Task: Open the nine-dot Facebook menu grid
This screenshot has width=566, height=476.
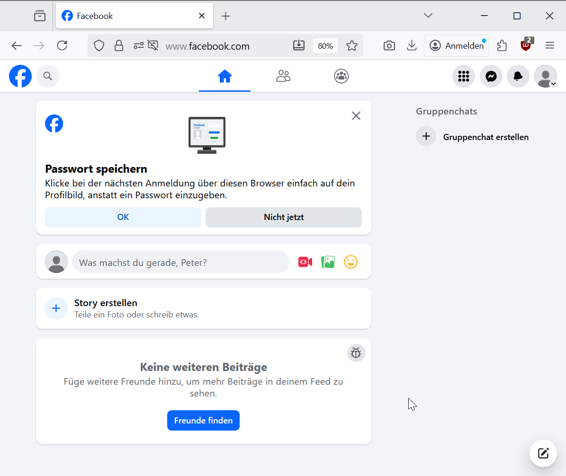Action: pos(463,76)
